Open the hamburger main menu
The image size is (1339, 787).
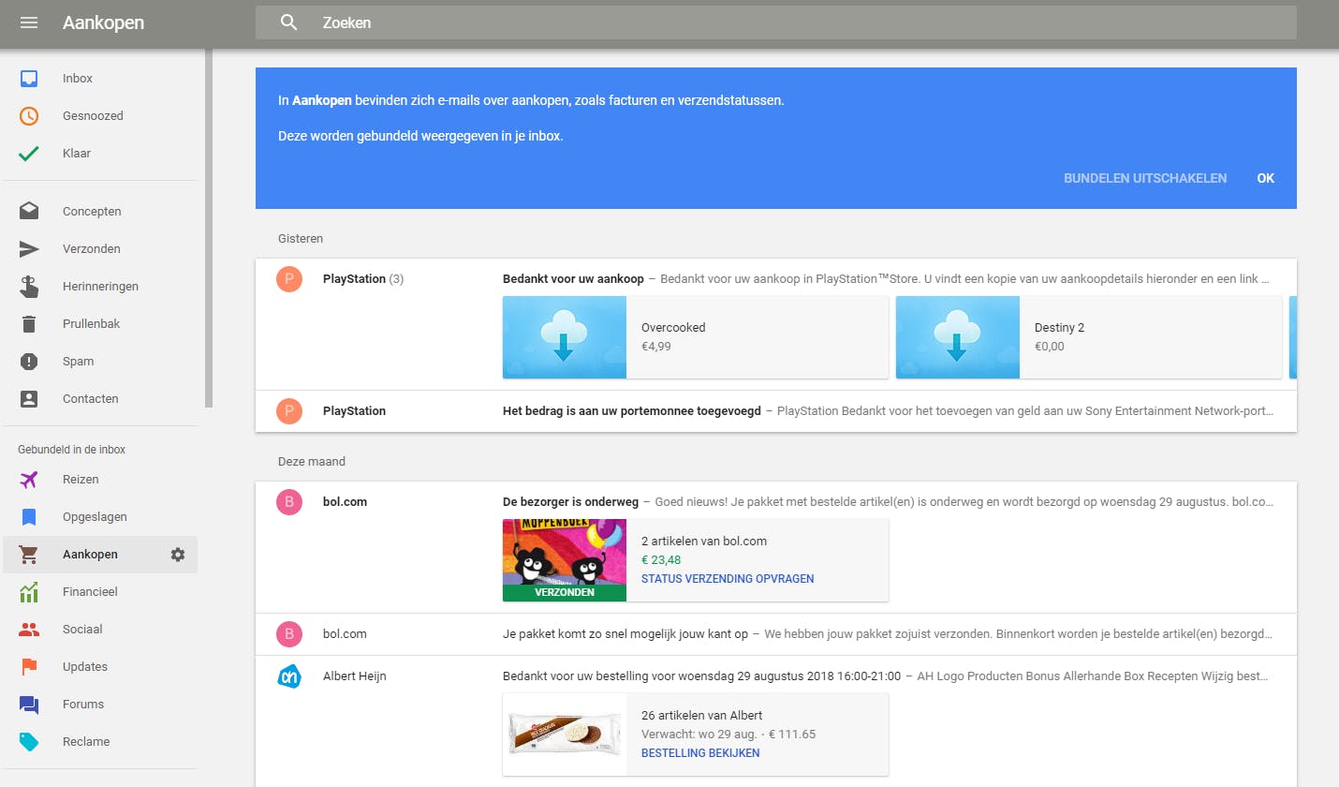[x=29, y=22]
